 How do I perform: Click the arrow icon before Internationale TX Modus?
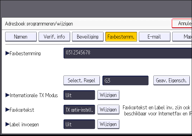pyautogui.click(x=8, y=95)
